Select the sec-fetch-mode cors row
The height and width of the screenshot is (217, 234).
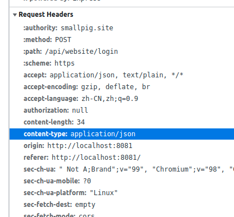(122, 214)
